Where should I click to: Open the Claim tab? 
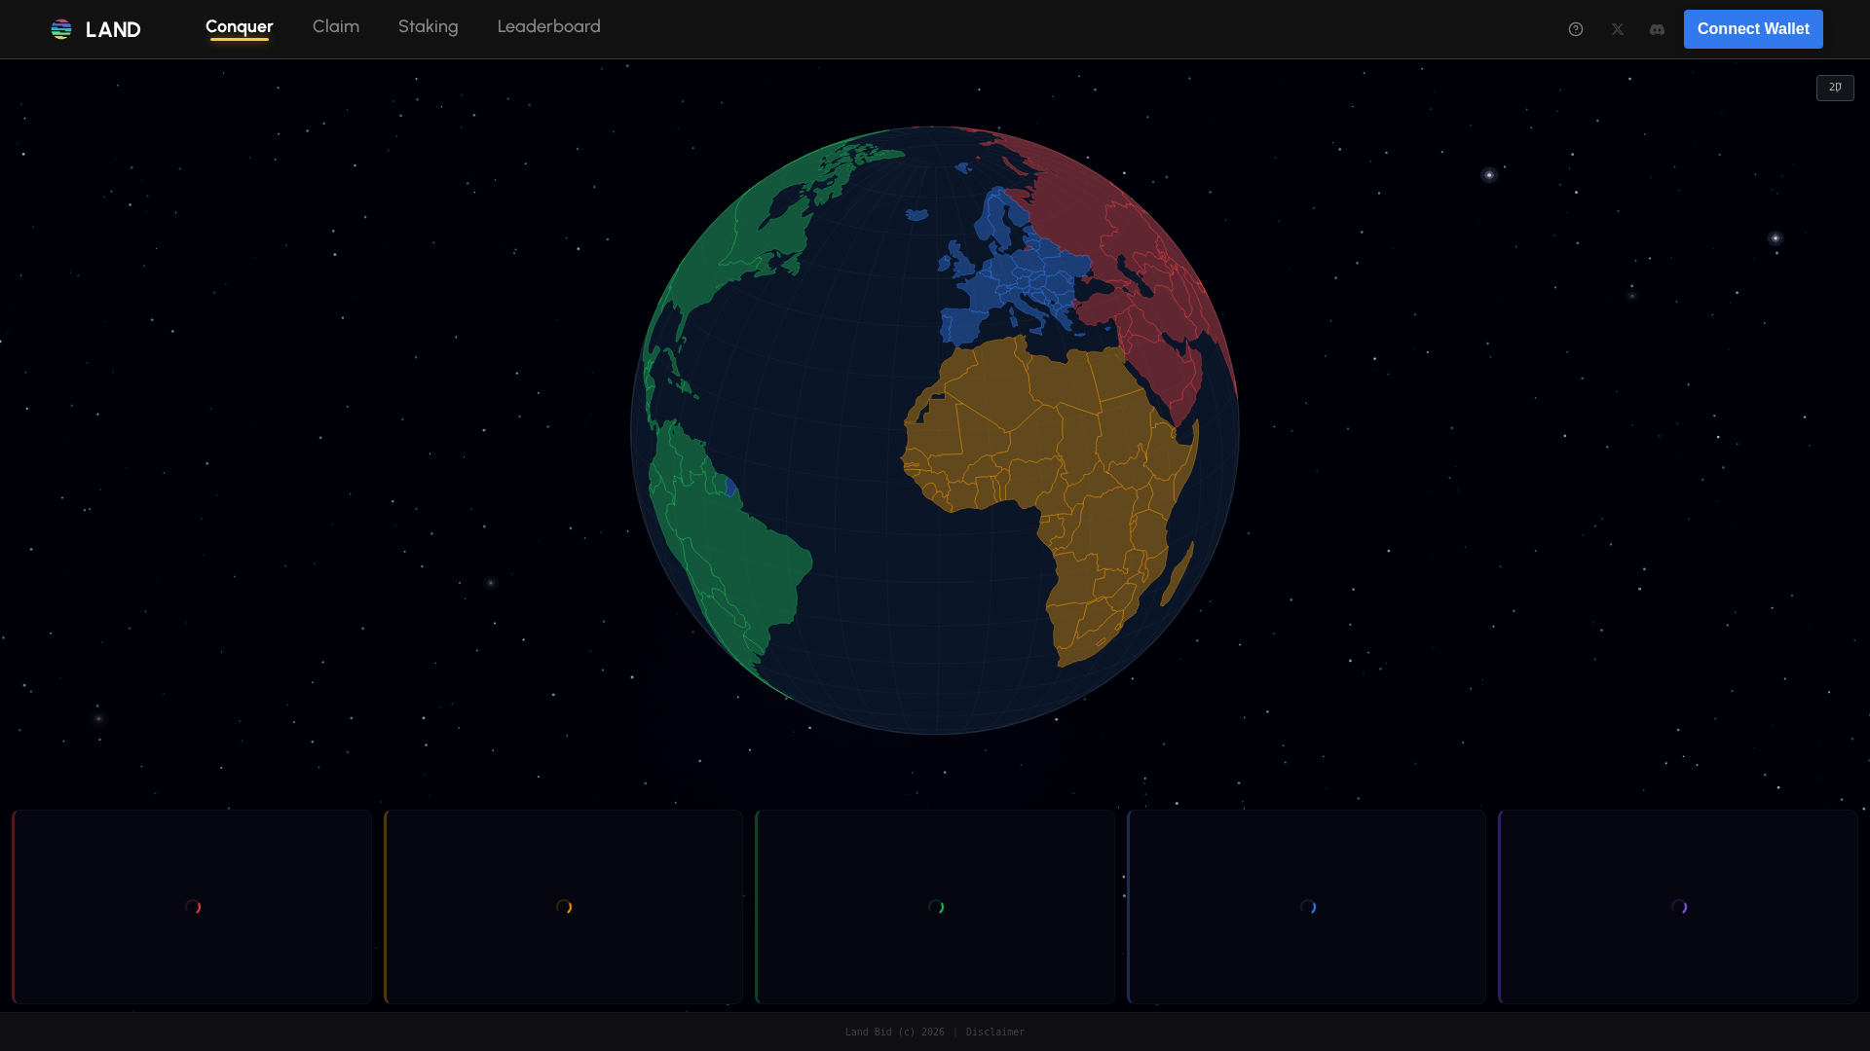(336, 27)
